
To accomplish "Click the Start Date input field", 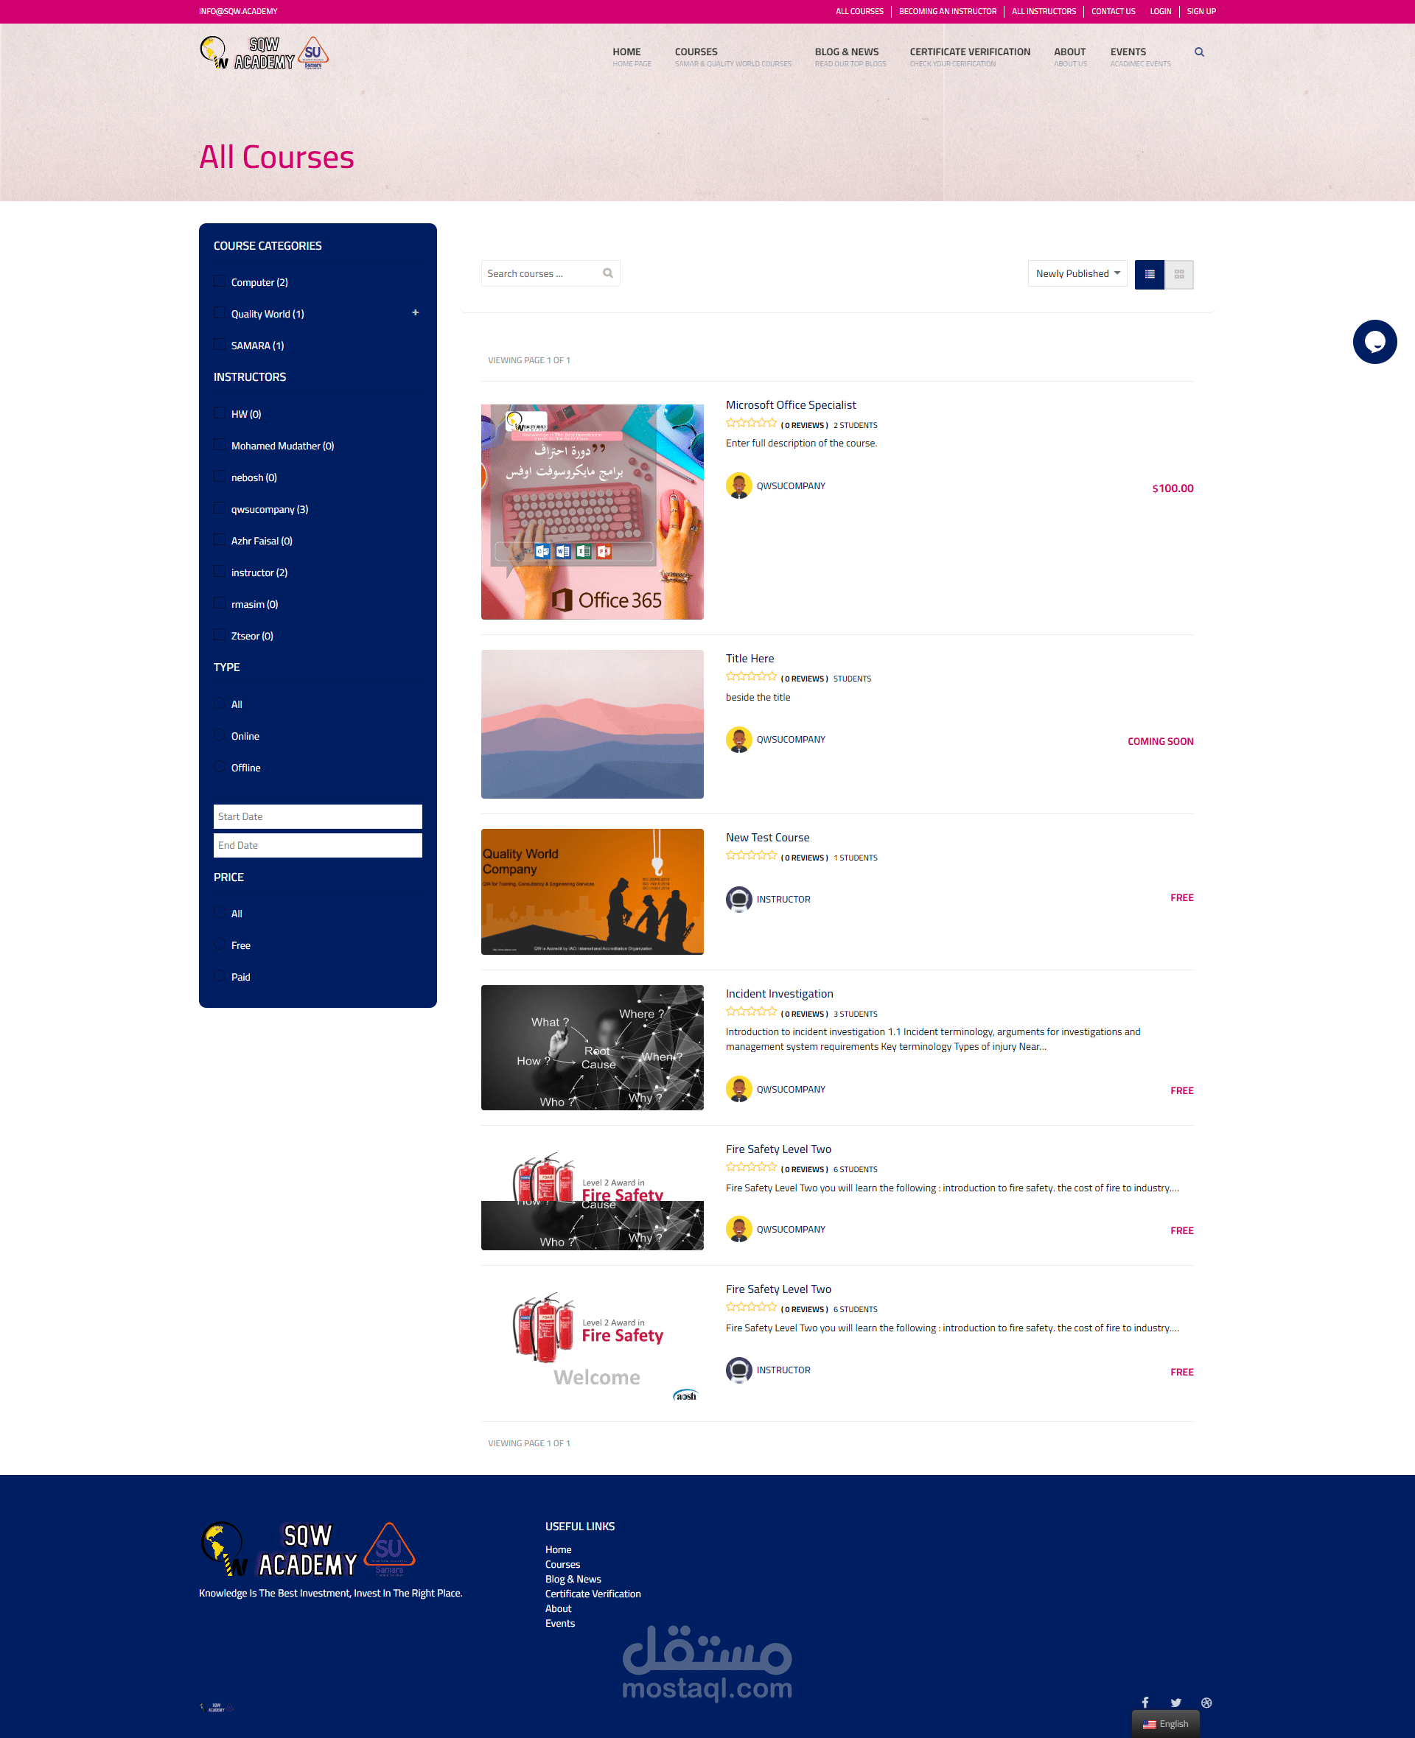I will coord(317,816).
